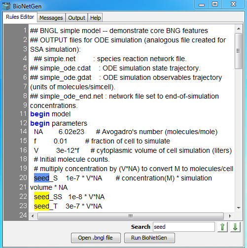This screenshot has width=247, height=248.
Task: Click the horizontal scrollbar right arrow
Action: [x=230, y=216]
